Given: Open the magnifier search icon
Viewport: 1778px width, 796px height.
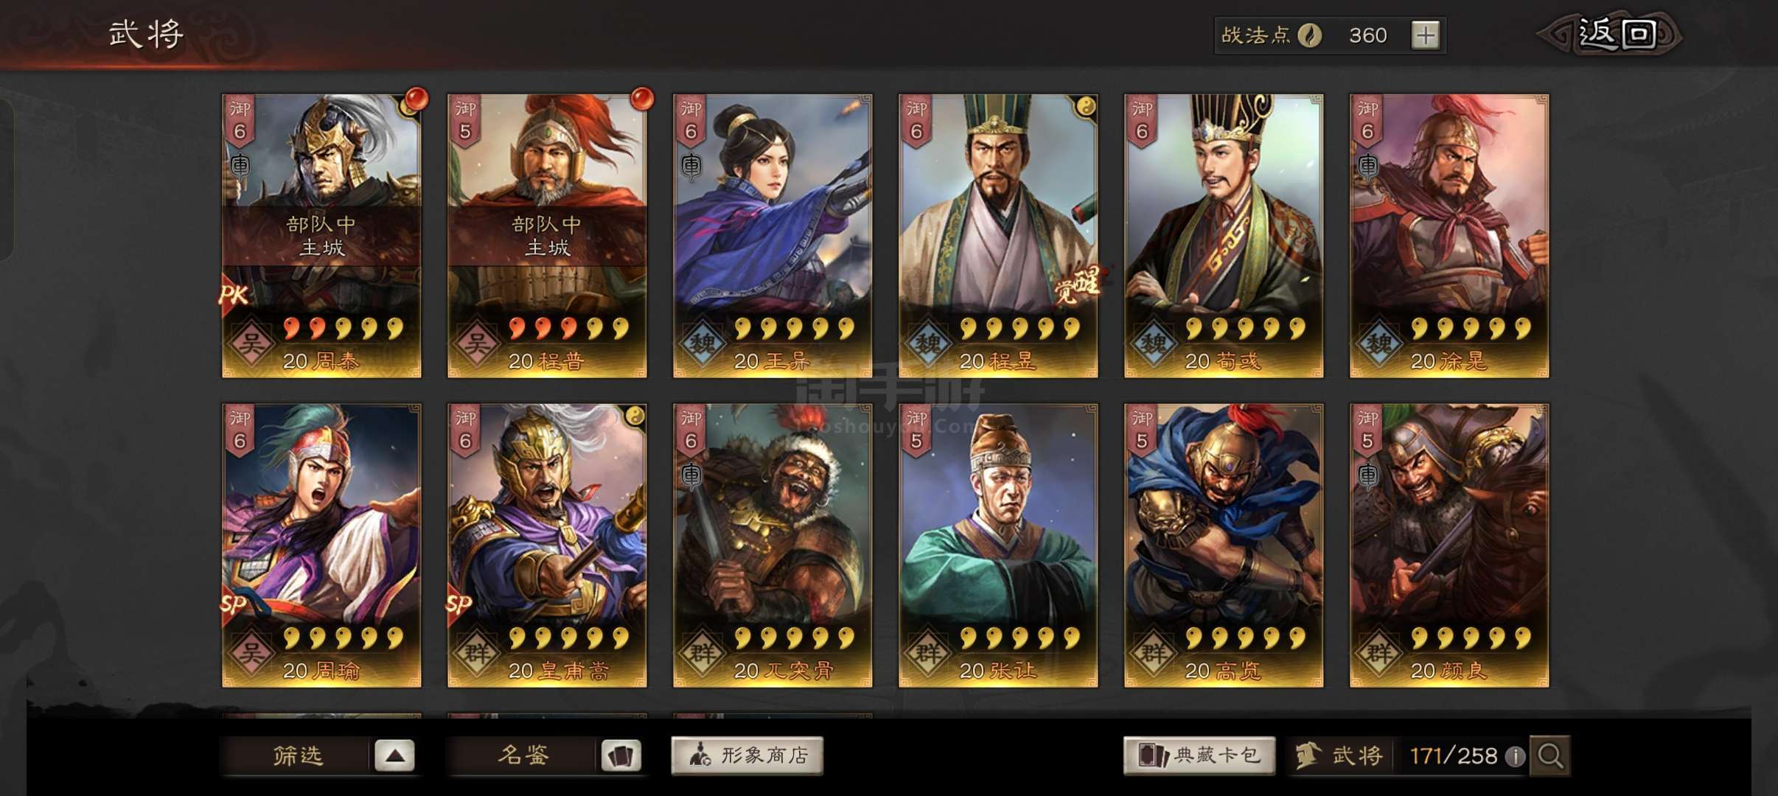Looking at the screenshot, I should (x=1549, y=755).
